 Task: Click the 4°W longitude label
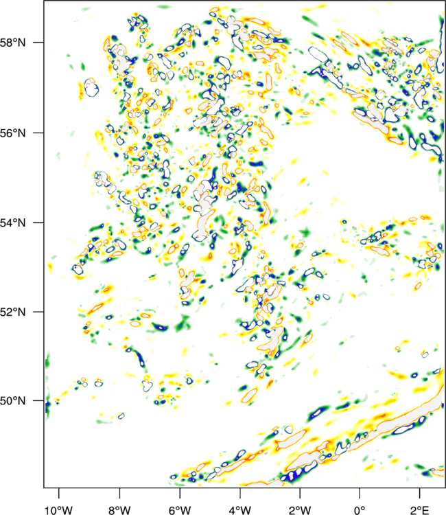click(x=240, y=510)
